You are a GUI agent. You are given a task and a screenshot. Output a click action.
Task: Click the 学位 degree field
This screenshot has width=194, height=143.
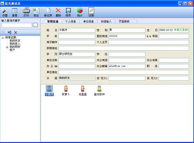coord(127,54)
